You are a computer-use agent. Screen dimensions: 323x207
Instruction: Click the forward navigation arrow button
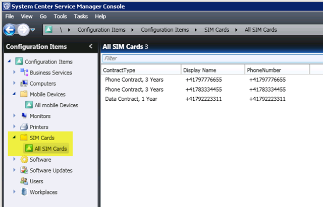click(x=23, y=29)
